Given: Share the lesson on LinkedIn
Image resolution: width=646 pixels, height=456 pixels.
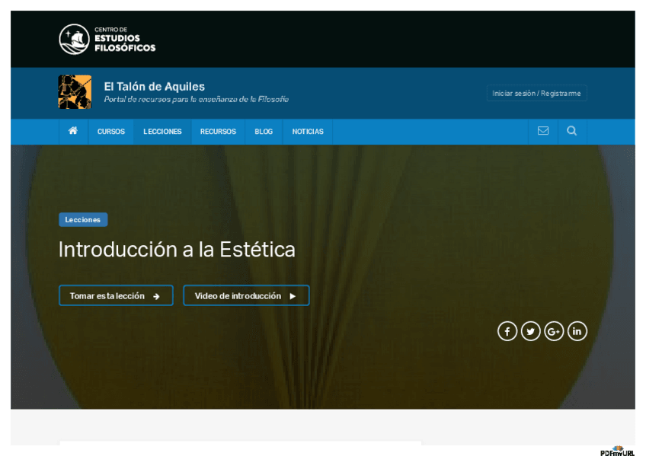Looking at the screenshot, I should 577,331.
